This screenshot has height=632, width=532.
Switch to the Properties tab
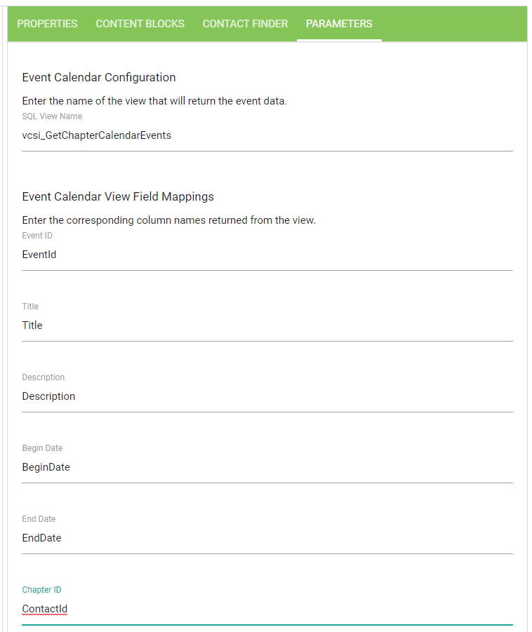pyautogui.click(x=47, y=24)
